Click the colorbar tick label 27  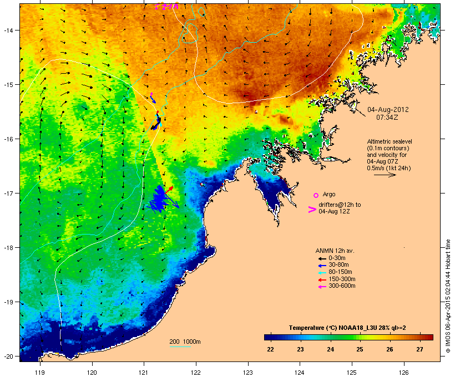click(420, 349)
